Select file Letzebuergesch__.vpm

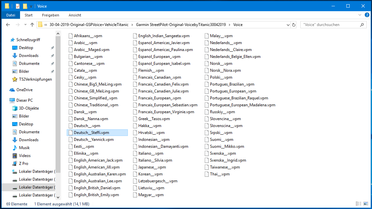coord(158,181)
